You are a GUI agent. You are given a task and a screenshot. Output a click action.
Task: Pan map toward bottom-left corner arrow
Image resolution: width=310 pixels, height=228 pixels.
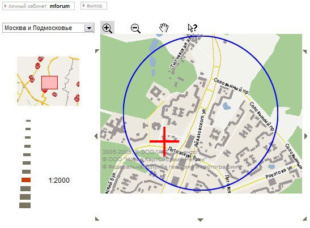point(97,218)
